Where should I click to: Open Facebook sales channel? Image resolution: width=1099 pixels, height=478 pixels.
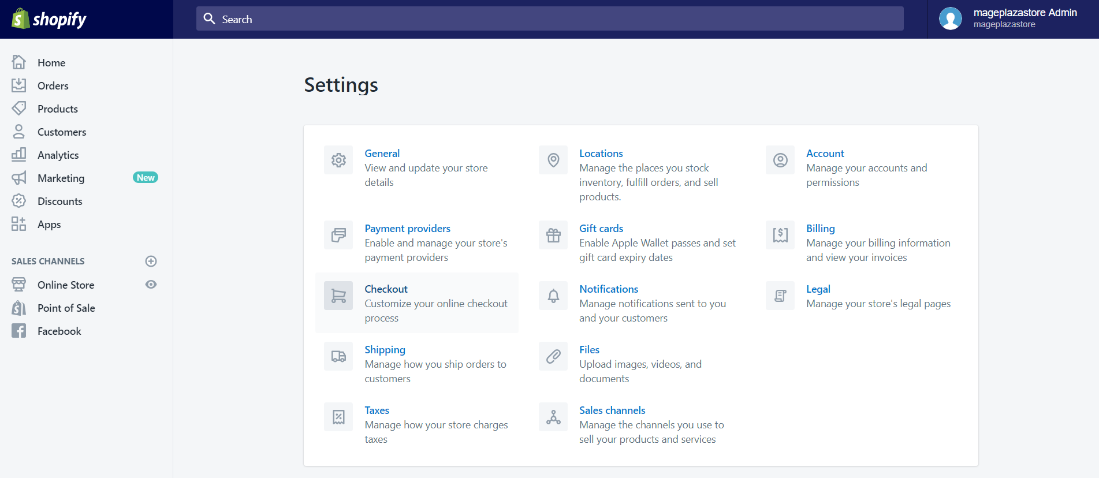pyautogui.click(x=59, y=331)
